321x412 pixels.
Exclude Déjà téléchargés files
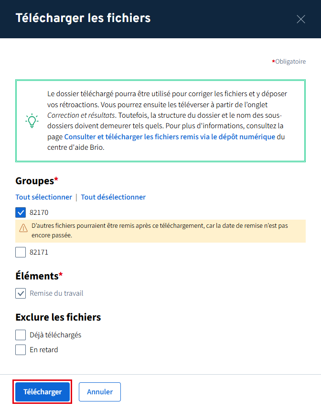coord(21,335)
